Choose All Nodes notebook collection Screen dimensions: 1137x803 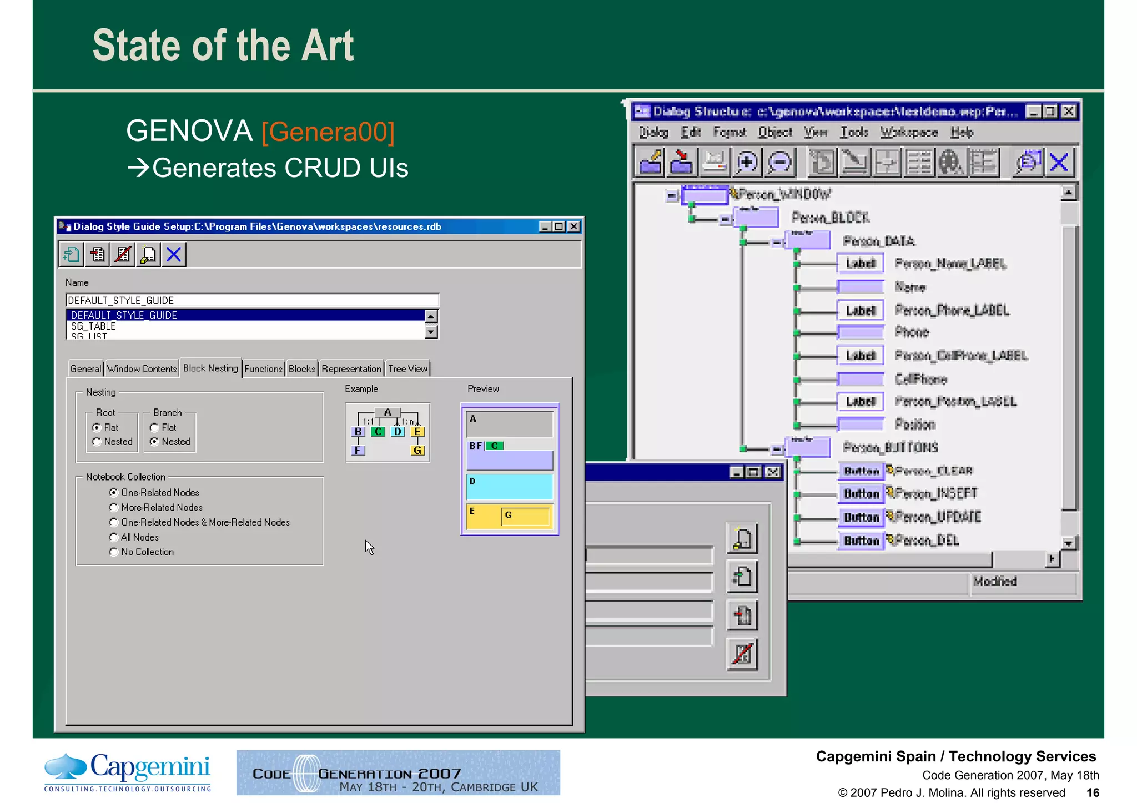(114, 537)
